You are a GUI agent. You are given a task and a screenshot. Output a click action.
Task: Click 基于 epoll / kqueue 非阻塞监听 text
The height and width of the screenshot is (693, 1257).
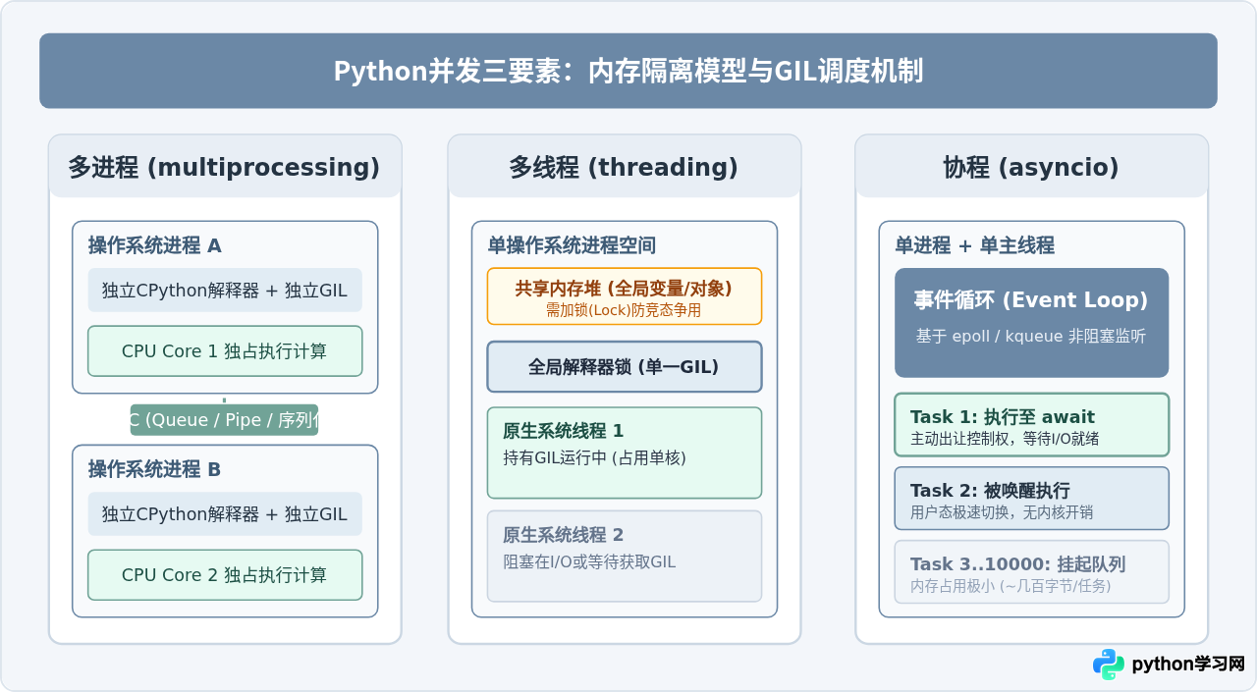tap(1031, 336)
